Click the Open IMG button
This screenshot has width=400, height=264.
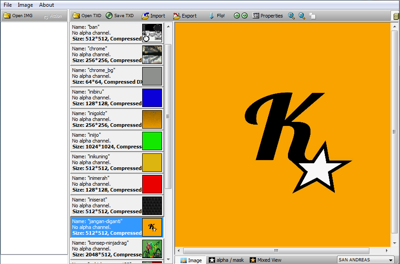(x=18, y=16)
